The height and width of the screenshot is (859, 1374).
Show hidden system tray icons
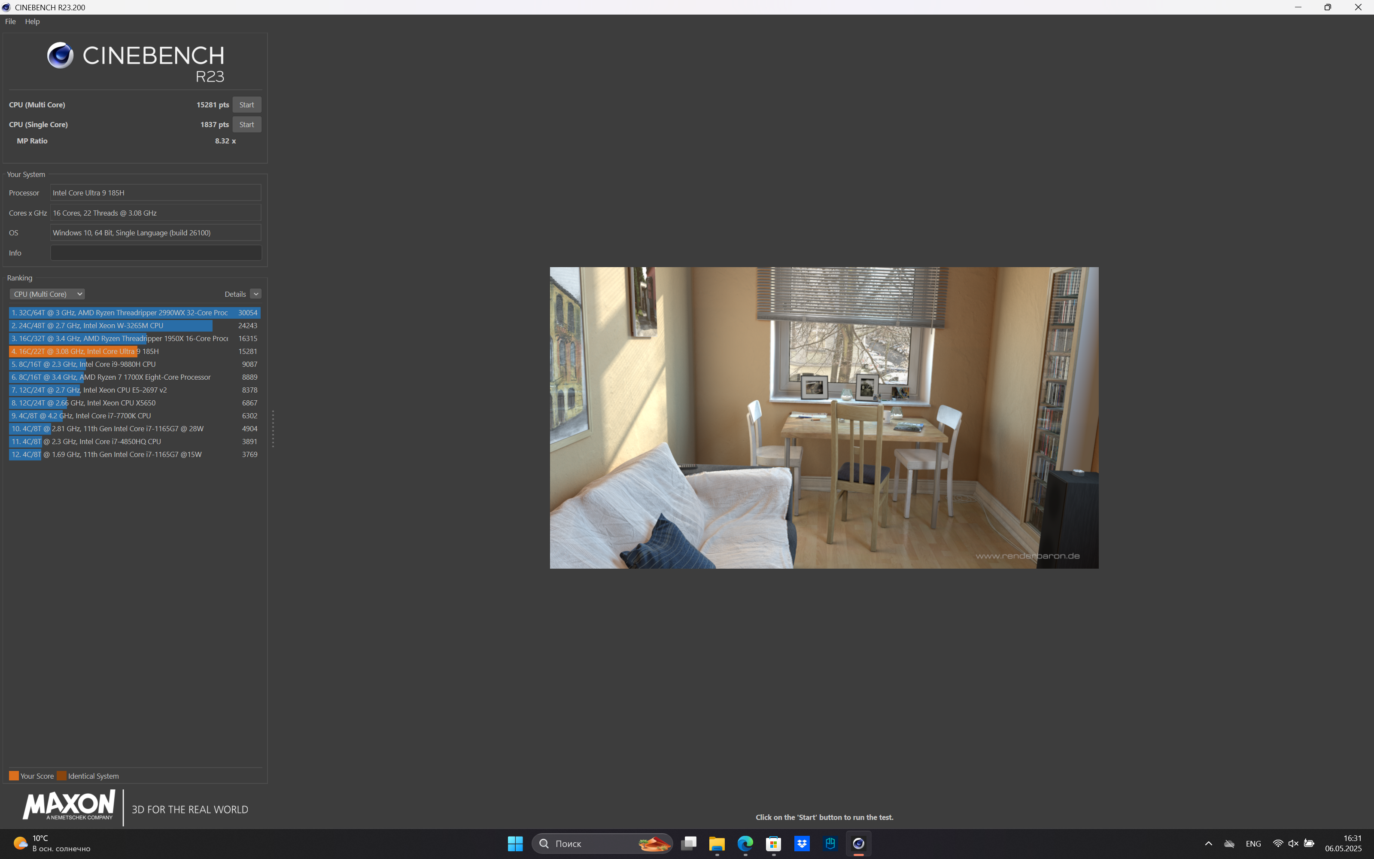[1208, 844]
